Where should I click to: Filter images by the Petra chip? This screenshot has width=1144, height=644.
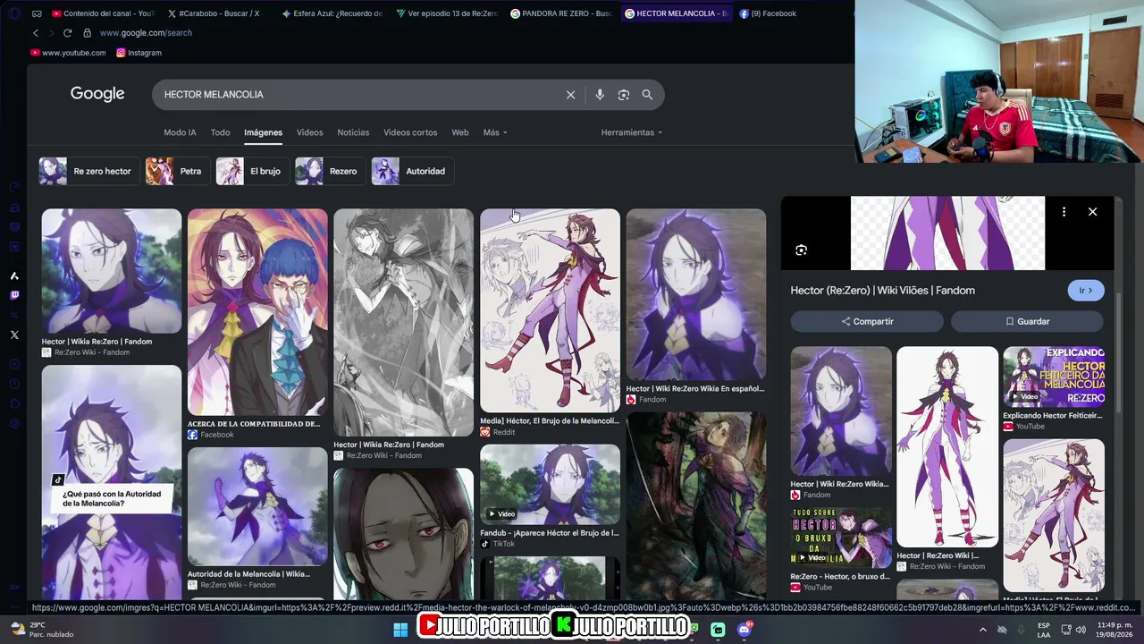coord(177,171)
